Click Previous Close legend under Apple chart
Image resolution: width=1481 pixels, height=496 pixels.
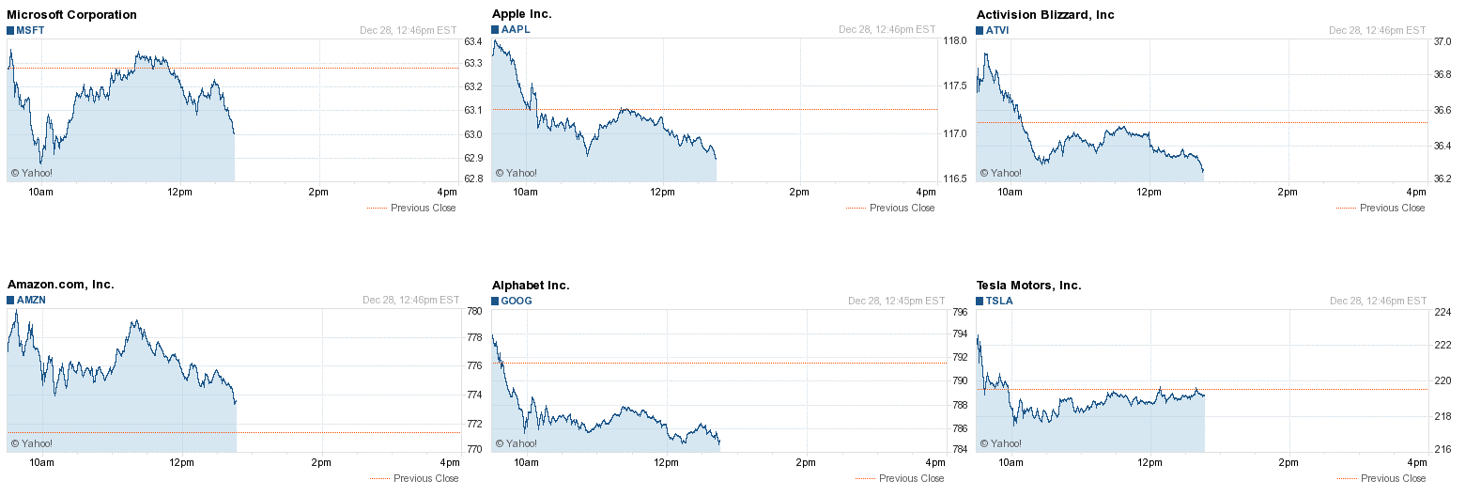pyautogui.click(x=902, y=208)
